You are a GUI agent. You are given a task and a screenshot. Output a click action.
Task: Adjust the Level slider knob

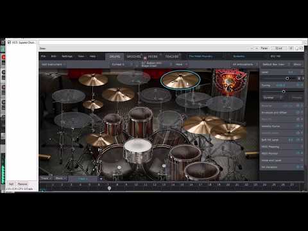tap(287, 78)
